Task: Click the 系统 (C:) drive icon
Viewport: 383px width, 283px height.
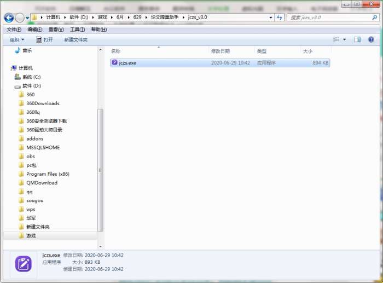Action: point(18,77)
